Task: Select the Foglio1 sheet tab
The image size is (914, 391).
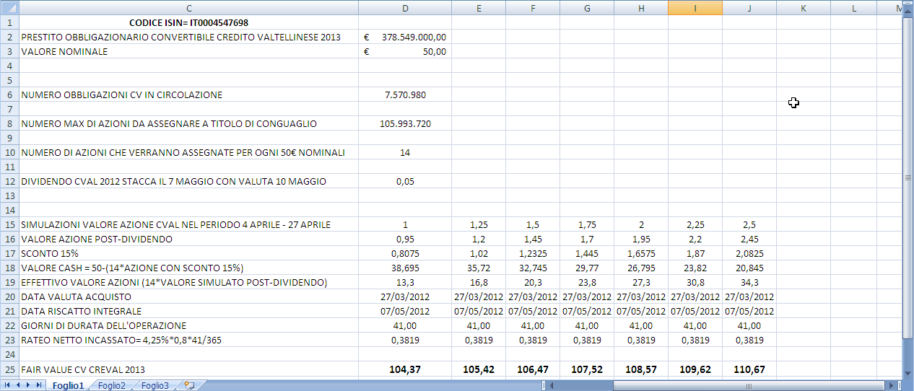Action: click(x=68, y=386)
